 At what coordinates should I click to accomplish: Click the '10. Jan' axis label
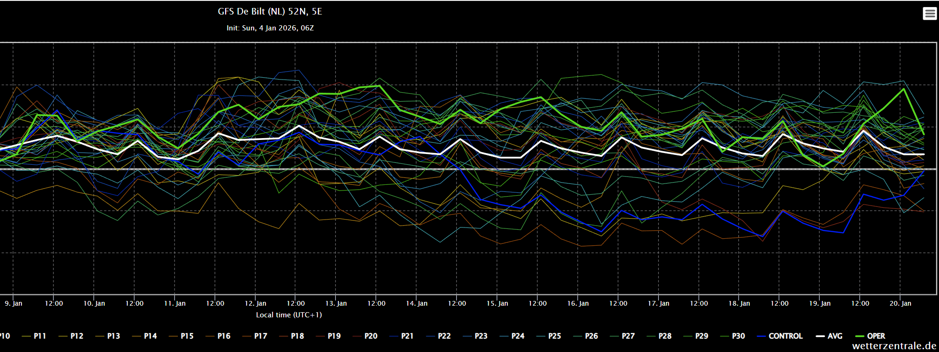pyautogui.click(x=94, y=303)
